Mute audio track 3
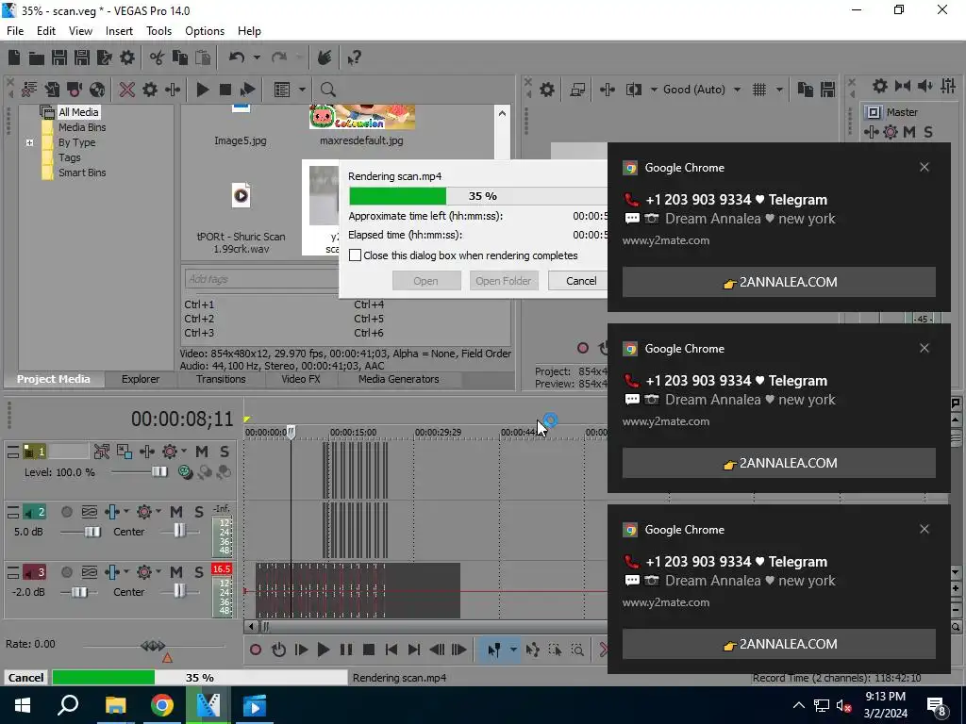966x724 pixels. tap(176, 572)
